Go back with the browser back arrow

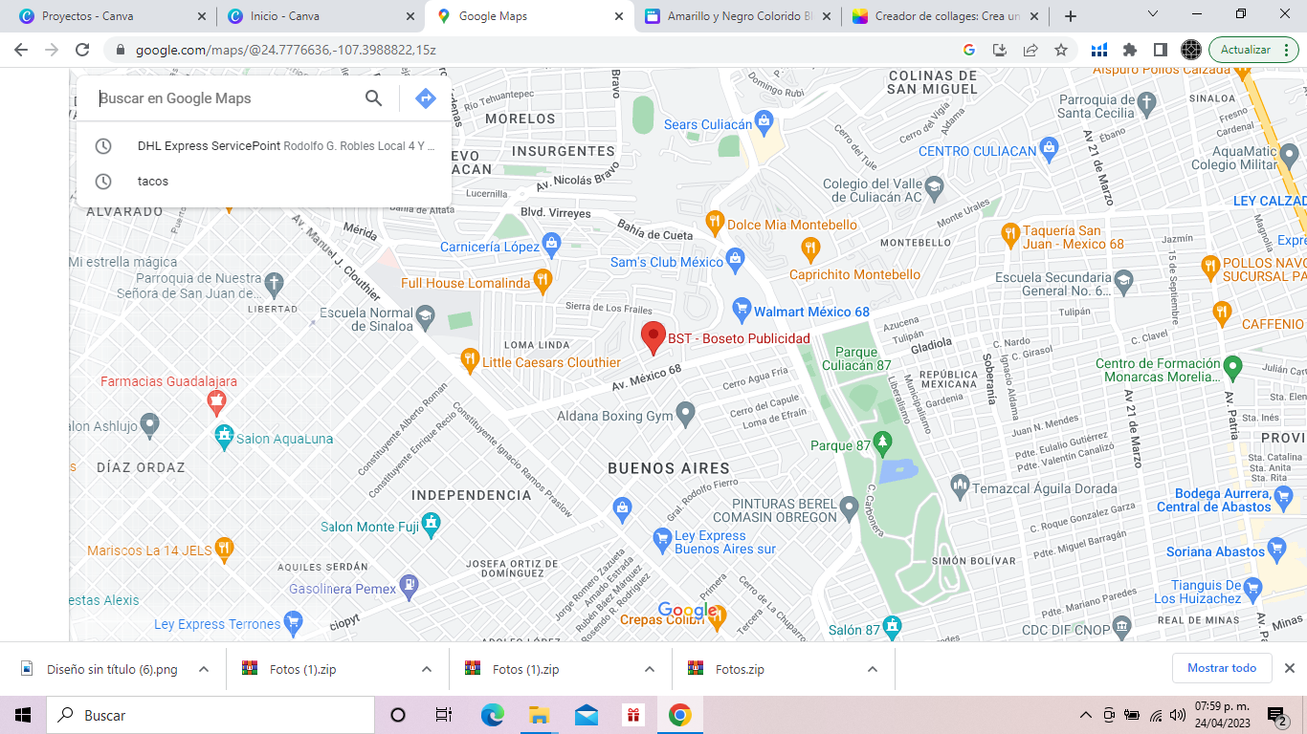(x=21, y=50)
